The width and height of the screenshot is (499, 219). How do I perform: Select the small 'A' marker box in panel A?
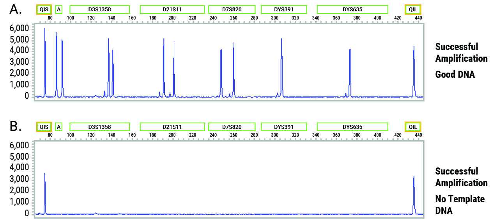(59, 9)
